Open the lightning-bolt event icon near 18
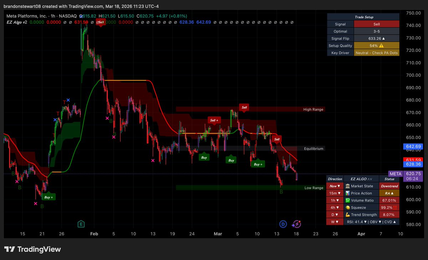The image size is (428, 260). 296,224
